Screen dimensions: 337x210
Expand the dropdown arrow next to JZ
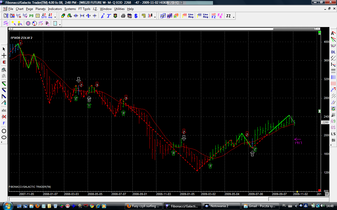click(234, 17)
